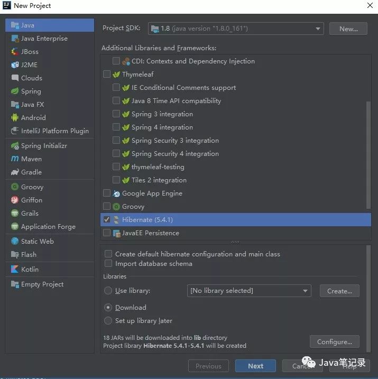Check the Google App Engine checkbox
Screen dimensions: 378x379
[x=107, y=193]
